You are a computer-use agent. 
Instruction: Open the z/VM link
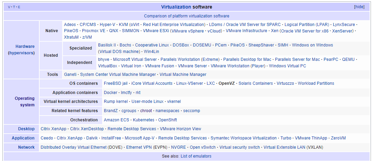87,37
